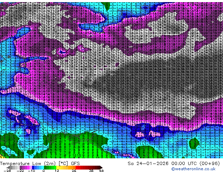The height and width of the screenshot is (172, 223).
Task: Pick the bright red swatch at 26 in the legend
Action: pyautogui.click(x=77, y=167)
